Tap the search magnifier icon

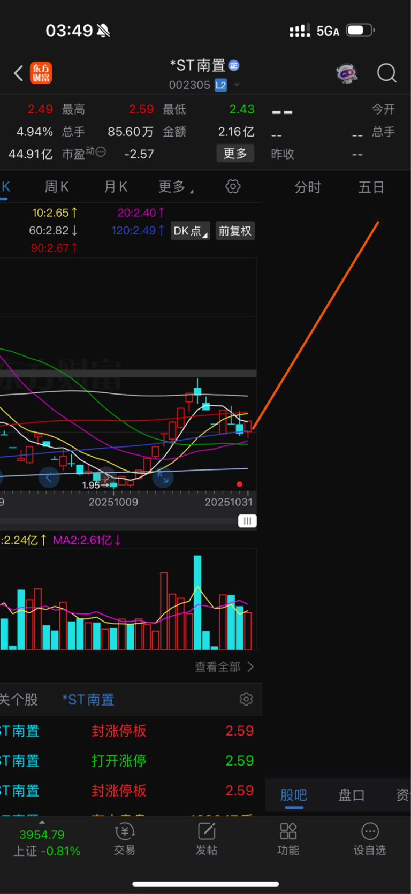point(386,73)
